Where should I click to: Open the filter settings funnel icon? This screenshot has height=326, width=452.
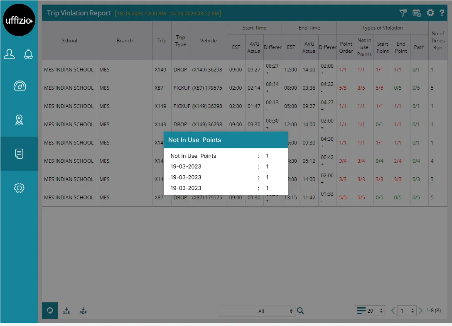[403, 13]
